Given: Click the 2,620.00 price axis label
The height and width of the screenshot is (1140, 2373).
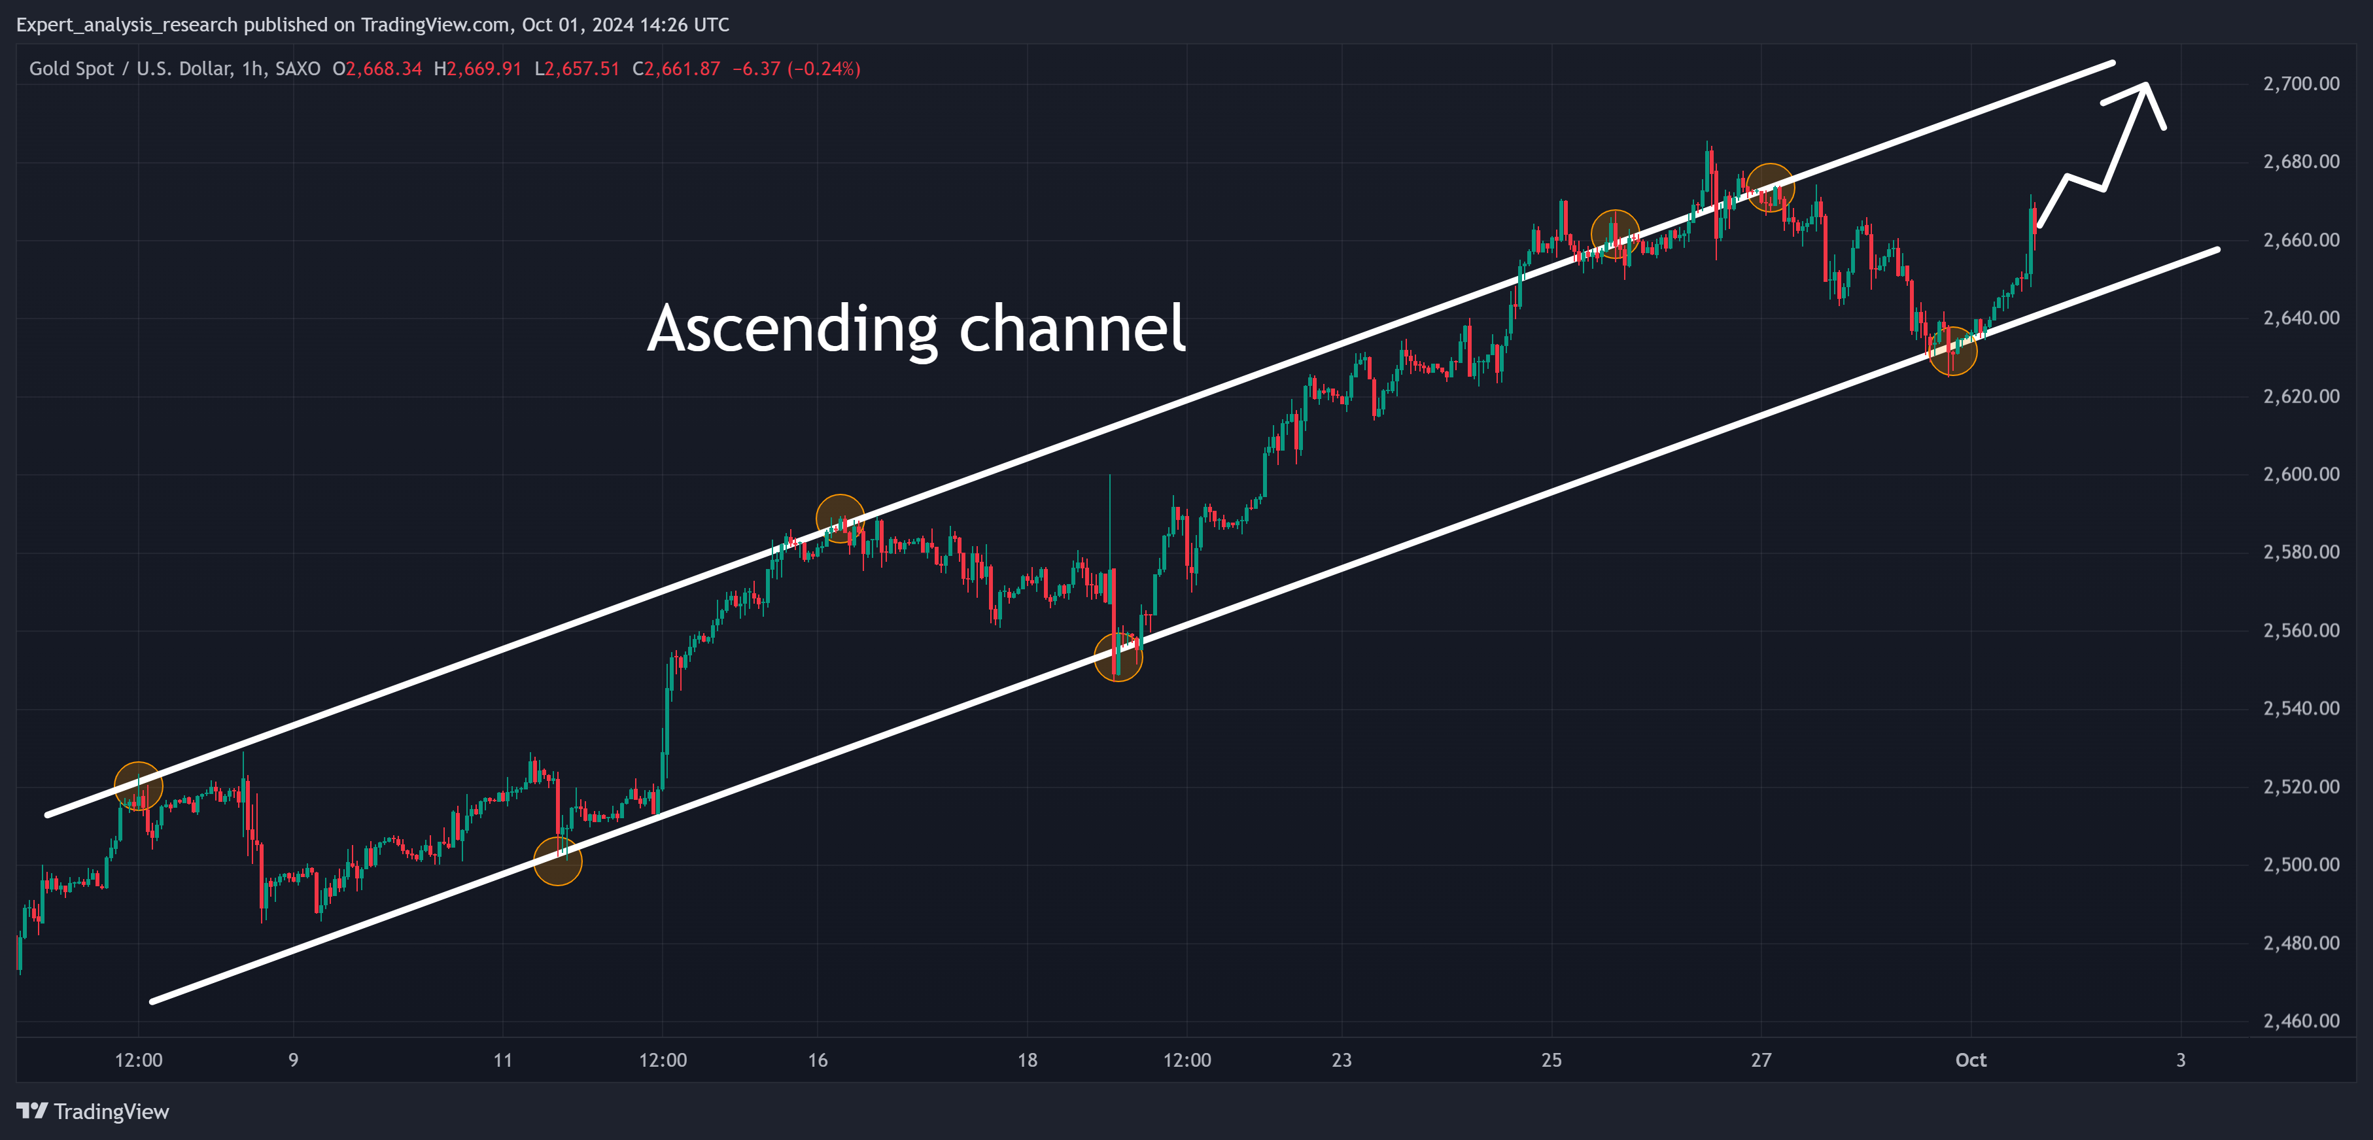Looking at the screenshot, I should 2301,396.
